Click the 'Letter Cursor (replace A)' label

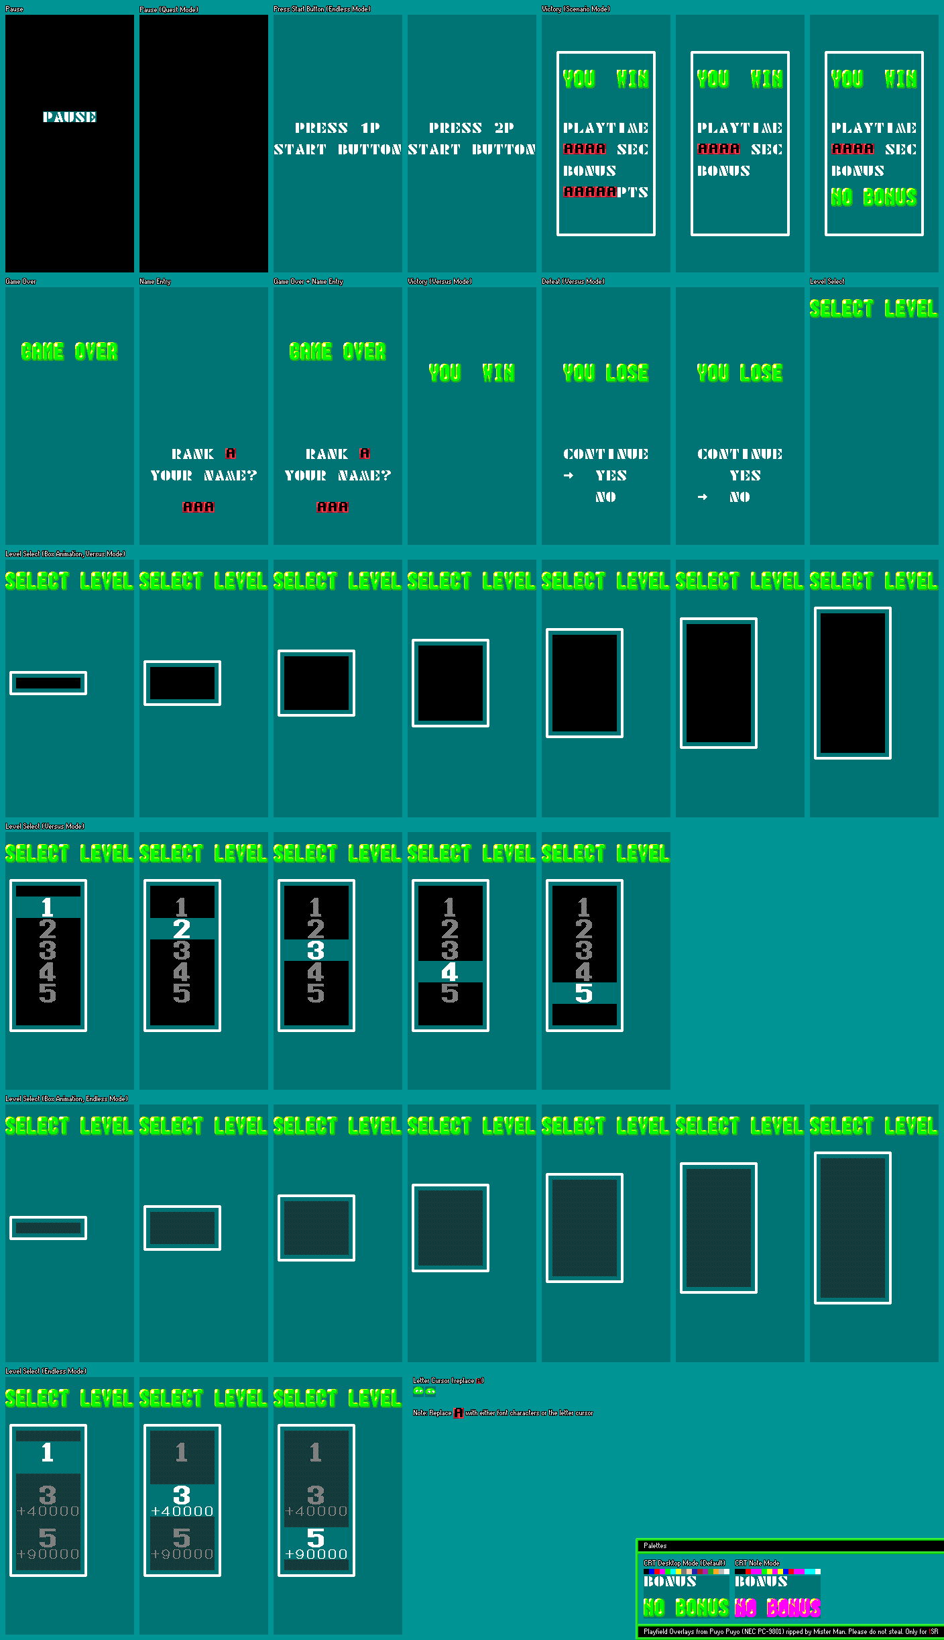click(449, 1381)
